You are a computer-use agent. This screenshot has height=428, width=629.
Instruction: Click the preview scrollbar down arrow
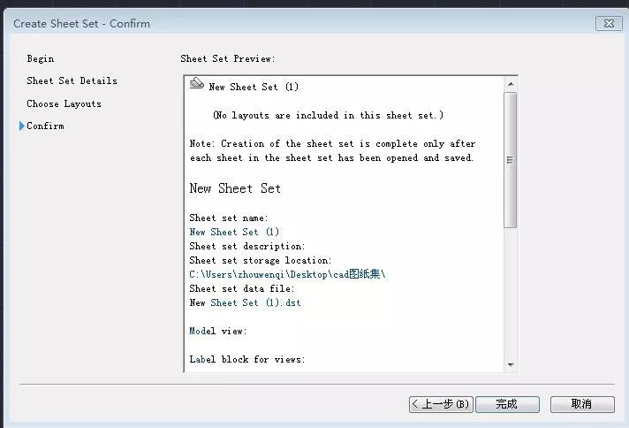click(x=510, y=363)
